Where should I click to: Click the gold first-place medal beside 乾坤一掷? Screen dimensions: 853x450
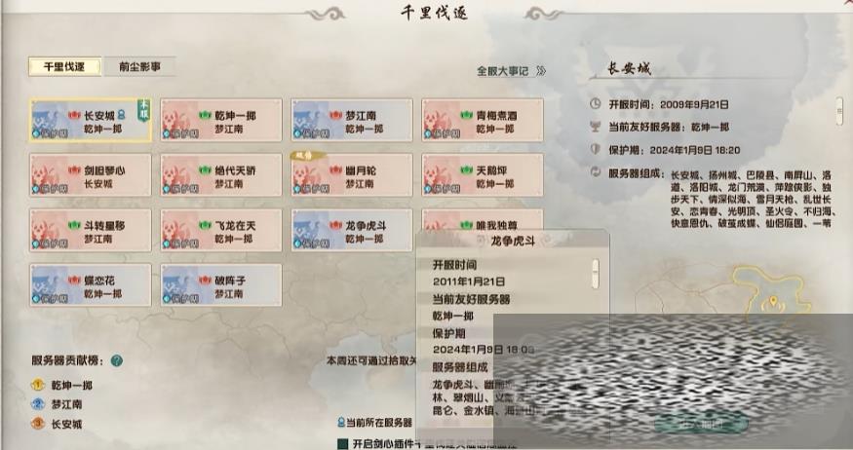pyautogui.click(x=38, y=385)
